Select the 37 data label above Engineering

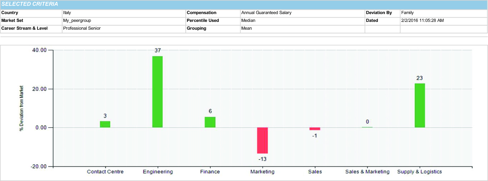point(158,50)
